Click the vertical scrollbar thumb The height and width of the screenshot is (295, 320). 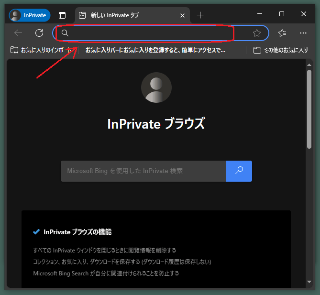tap(309, 109)
